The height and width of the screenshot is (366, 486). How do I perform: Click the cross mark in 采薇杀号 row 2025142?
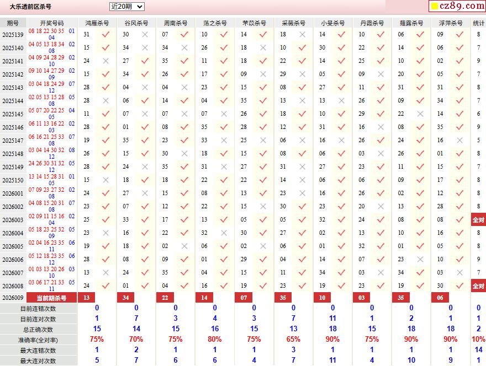[x=302, y=74]
